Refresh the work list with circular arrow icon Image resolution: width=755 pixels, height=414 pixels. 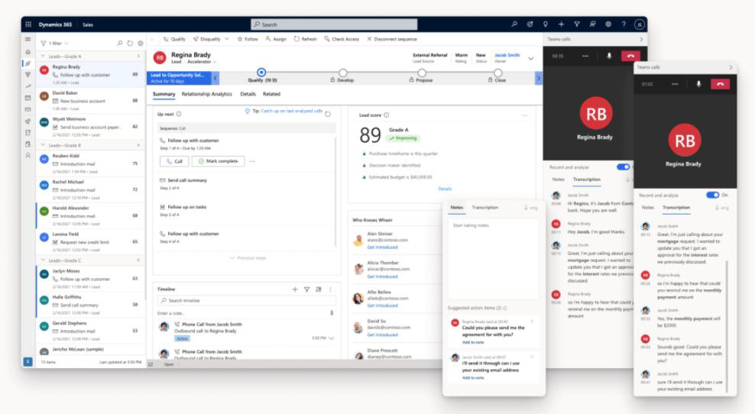(130, 44)
